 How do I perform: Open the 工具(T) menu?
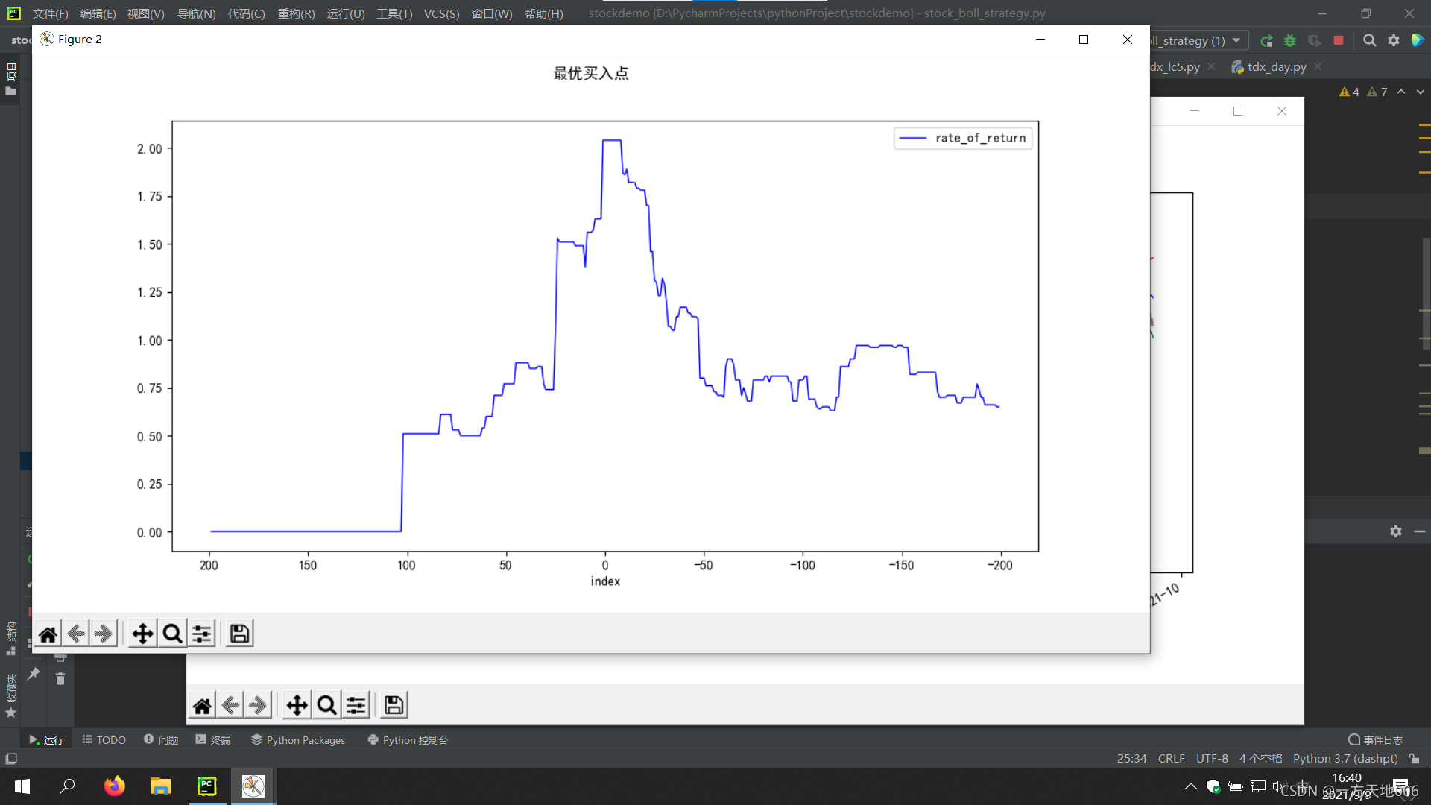[x=394, y=13]
